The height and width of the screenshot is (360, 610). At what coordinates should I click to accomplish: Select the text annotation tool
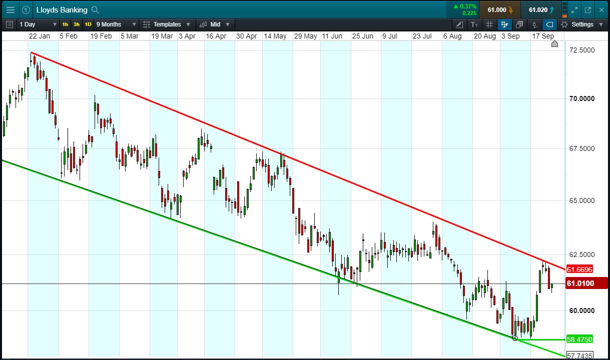[x=474, y=24]
